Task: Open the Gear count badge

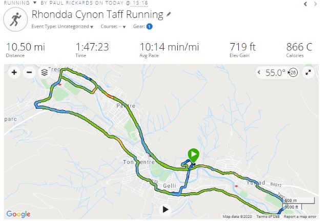Action: (x=149, y=26)
